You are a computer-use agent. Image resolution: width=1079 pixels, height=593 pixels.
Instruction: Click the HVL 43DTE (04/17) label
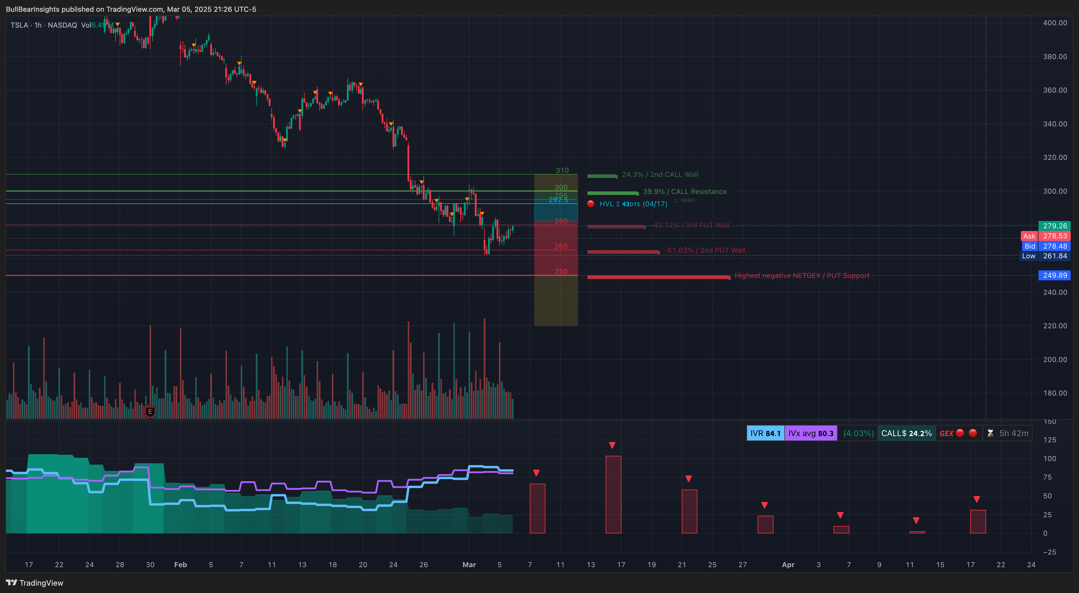pos(633,204)
